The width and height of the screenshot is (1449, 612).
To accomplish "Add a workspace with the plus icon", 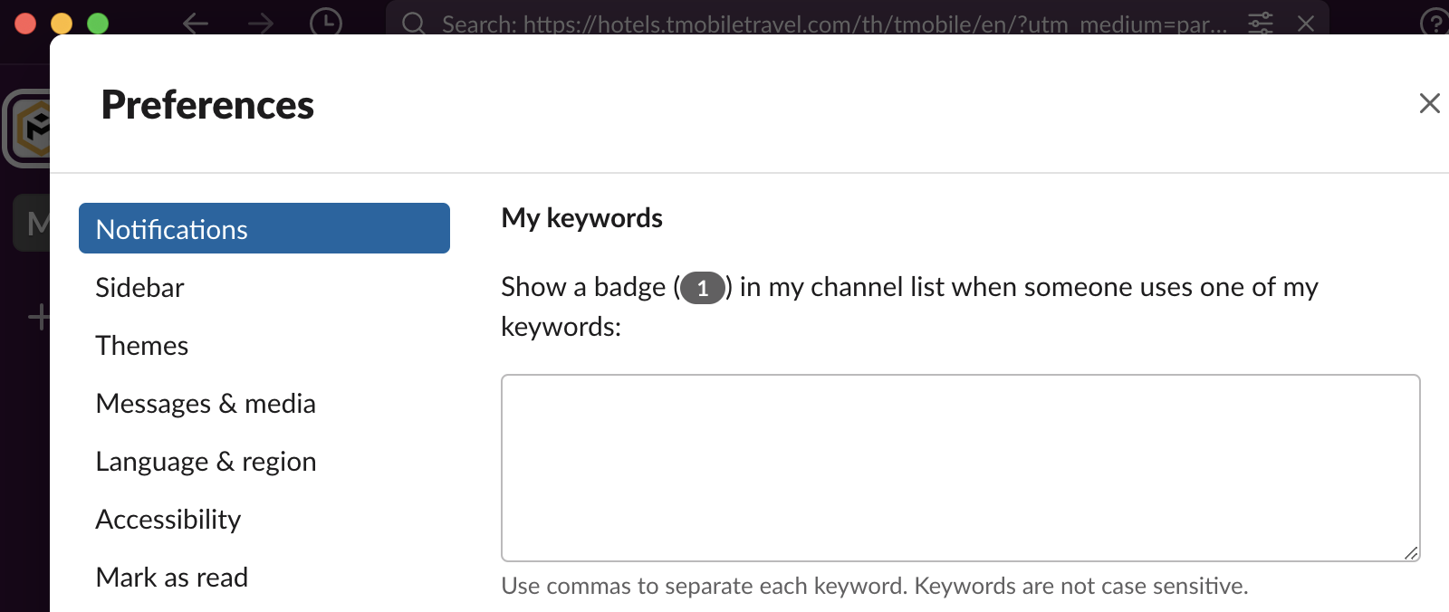I will pyautogui.click(x=39, y=317).
